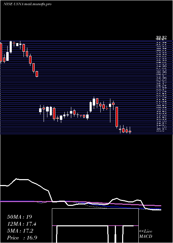The height and width of the screenshot is (243, 173).
Task: Select the 50MA : 19 value label
Action: pyautogui.click(x=19, y=217)
